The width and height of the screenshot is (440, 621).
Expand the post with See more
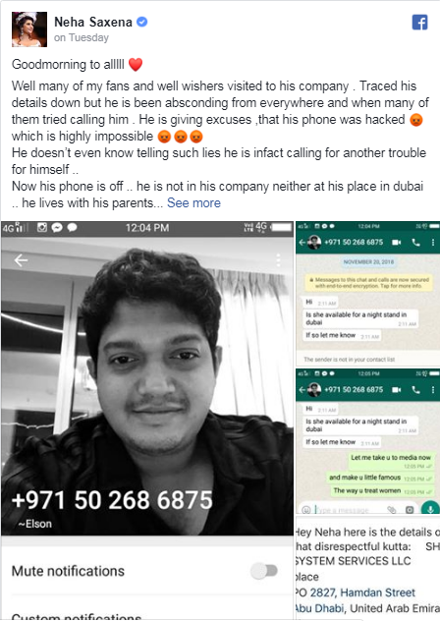coord(193,202)
